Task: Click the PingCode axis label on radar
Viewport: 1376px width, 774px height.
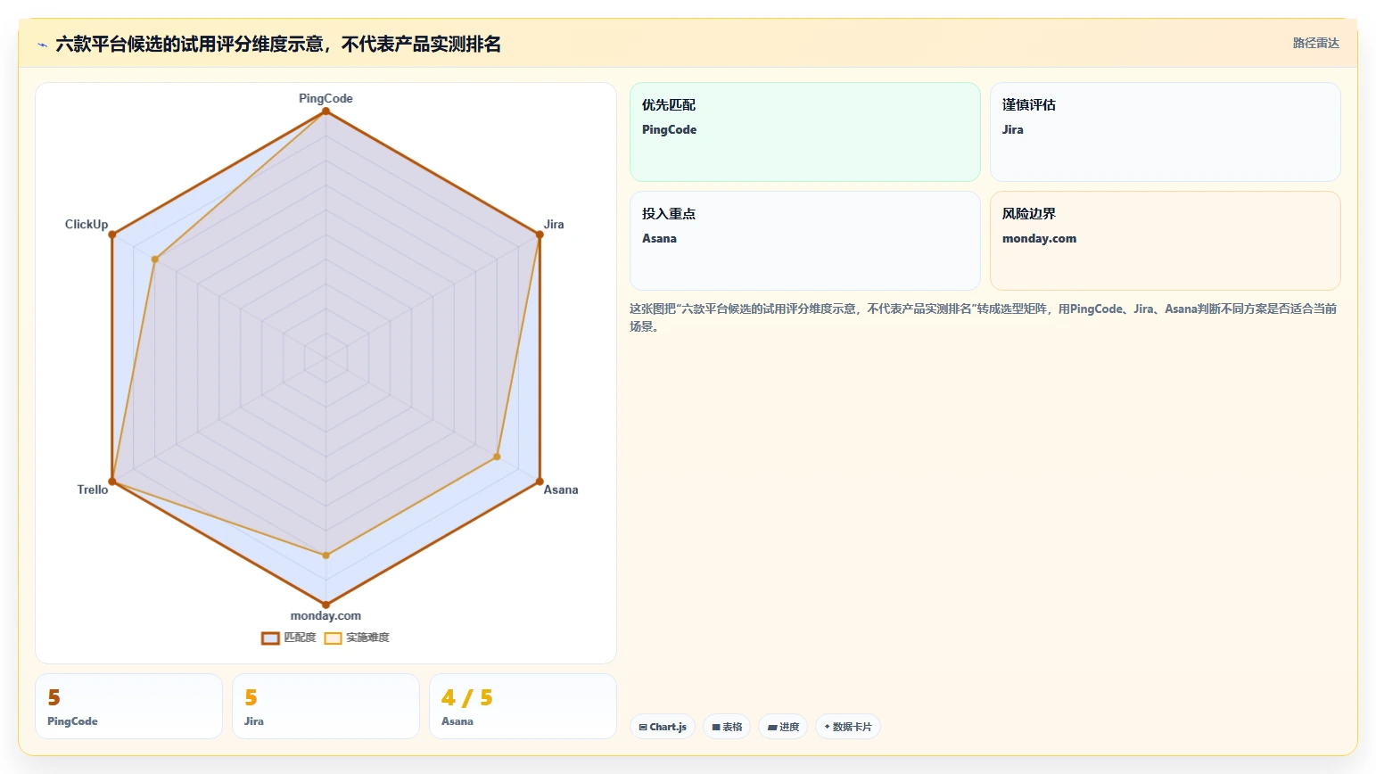Action: point(325,98)
